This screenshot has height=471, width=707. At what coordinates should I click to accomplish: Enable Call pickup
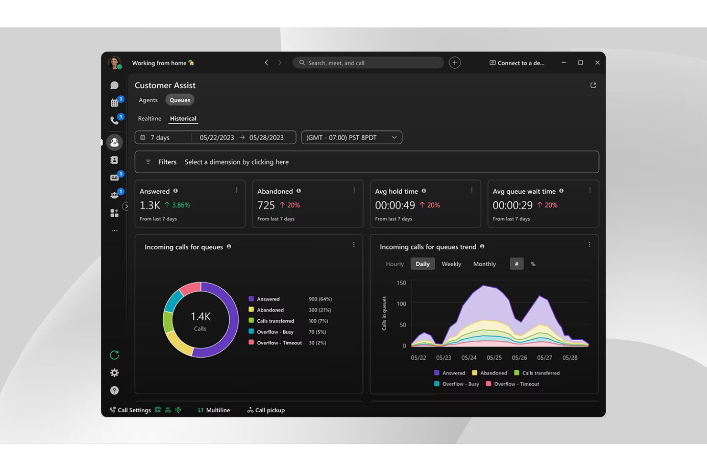(266, 410)
